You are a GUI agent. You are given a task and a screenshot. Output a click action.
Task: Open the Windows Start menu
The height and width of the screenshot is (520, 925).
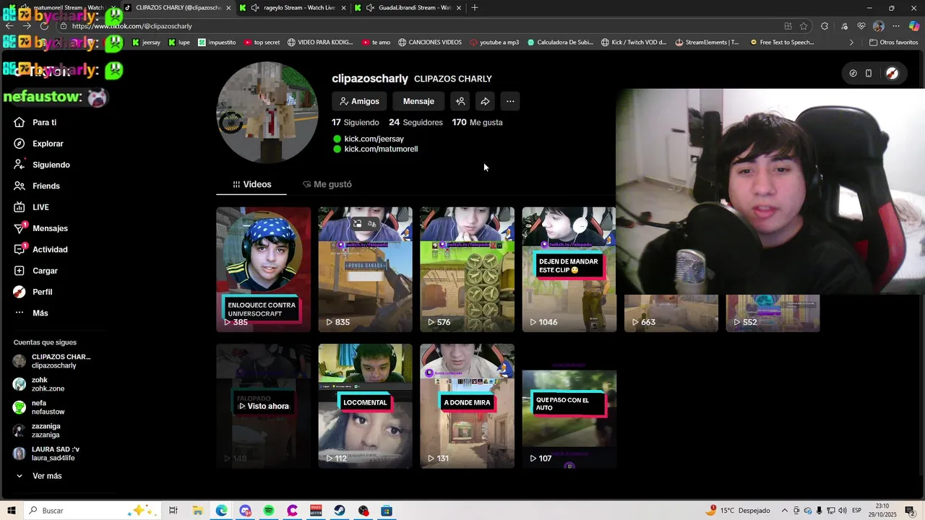[x=11, y=511]
